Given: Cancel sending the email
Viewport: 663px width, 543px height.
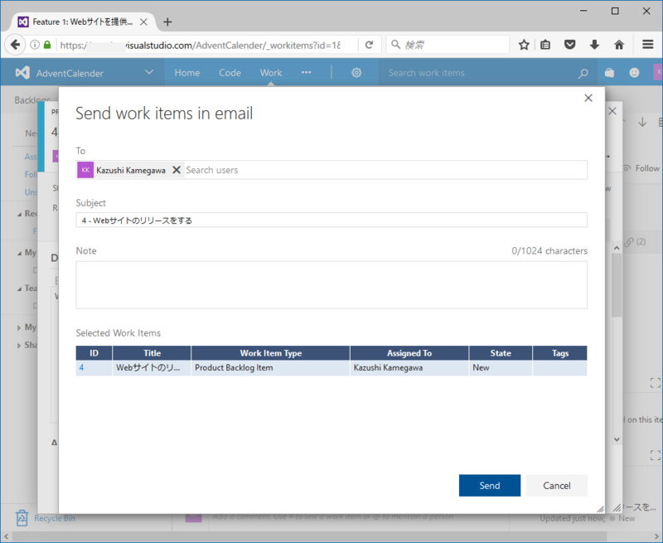Looking at the screenshot, I should click(556, 486).
